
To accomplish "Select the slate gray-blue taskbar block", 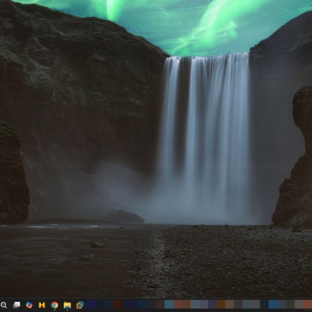I will click(x=195, y=304).
